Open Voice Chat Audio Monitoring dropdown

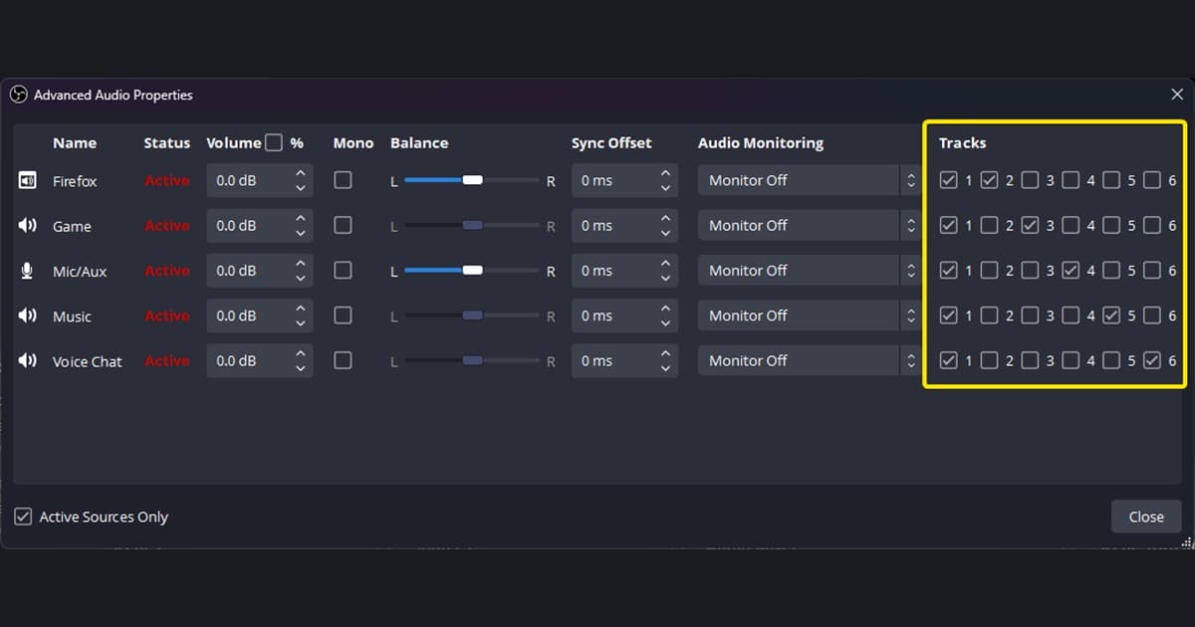[x=808, y=360]
